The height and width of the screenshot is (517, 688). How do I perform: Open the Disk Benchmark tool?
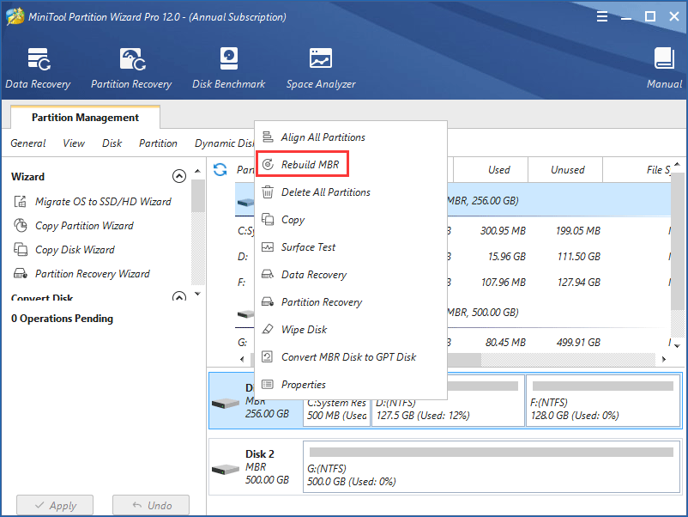click(x=228, y=68)
